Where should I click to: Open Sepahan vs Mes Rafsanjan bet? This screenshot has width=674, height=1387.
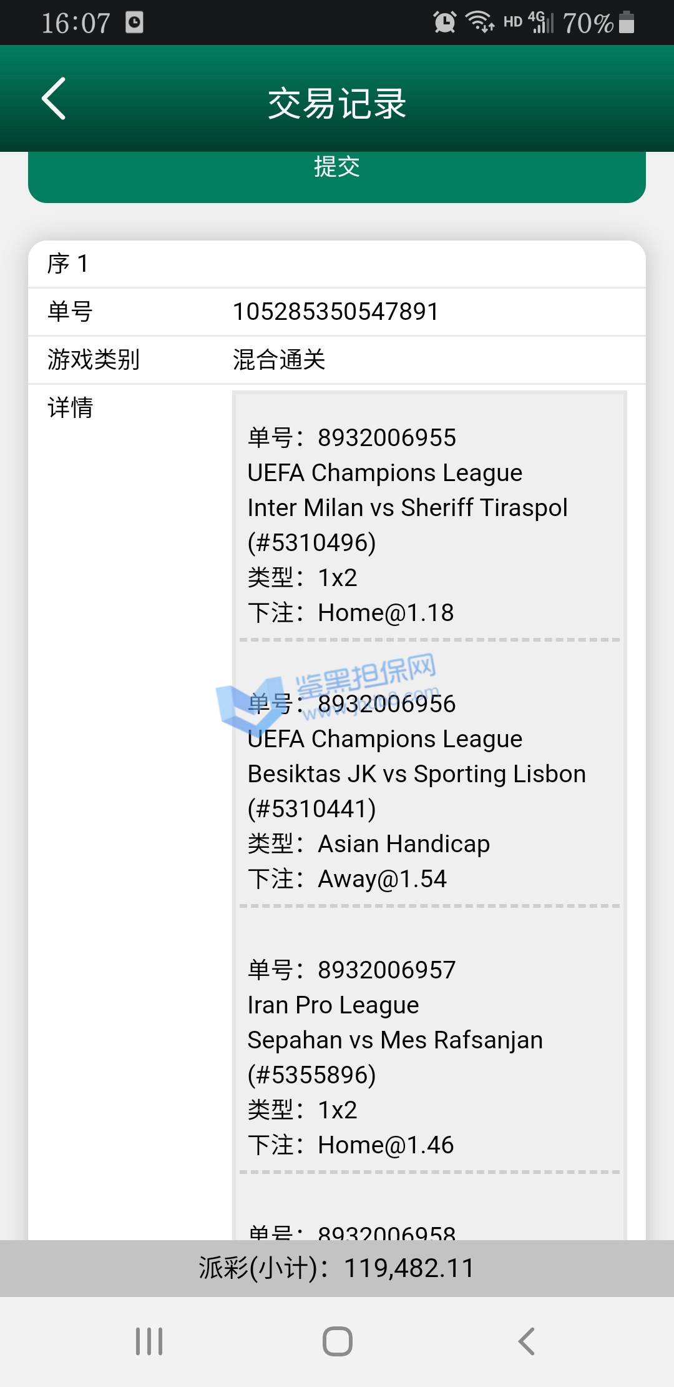pyautogui.click(x=394, y=1040)
